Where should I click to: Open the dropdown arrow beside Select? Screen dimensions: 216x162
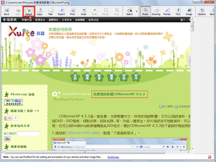(x=136, y=12)
